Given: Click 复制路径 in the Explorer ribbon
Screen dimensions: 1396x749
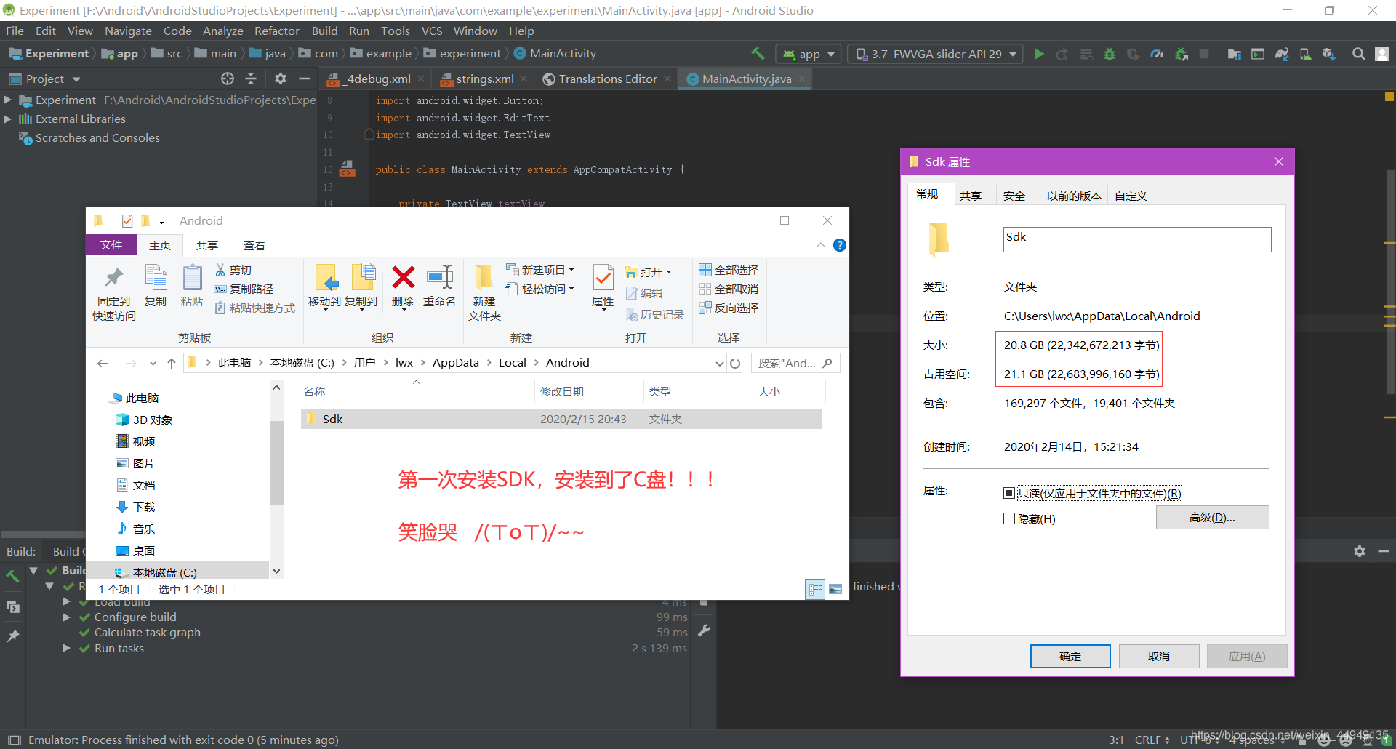Looking at the screenshot, I should tap(244, 289).
